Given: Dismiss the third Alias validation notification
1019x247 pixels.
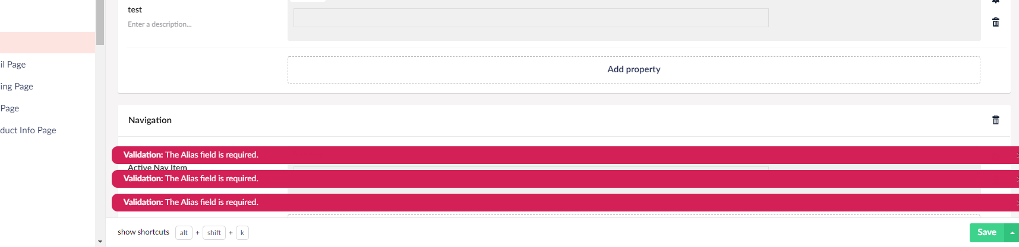Looking at the screenshot, I should tap(1017, 203).
